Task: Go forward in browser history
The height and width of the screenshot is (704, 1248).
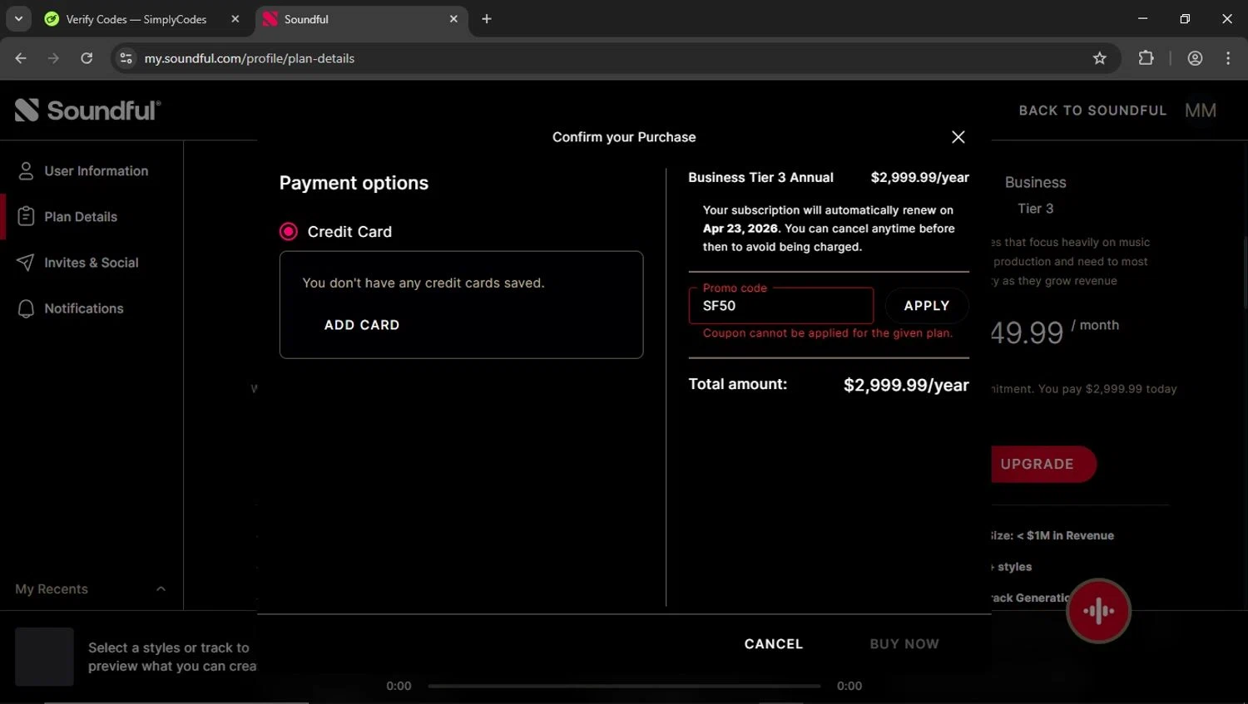Action: click(x=53, y=58)
